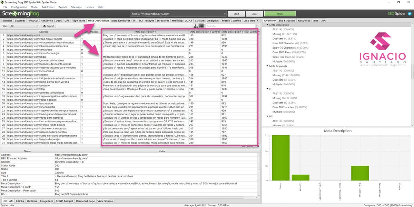Screen dimensions: 414x207
Task: Open the Bulk Export menu
Action: coord(48,7)
